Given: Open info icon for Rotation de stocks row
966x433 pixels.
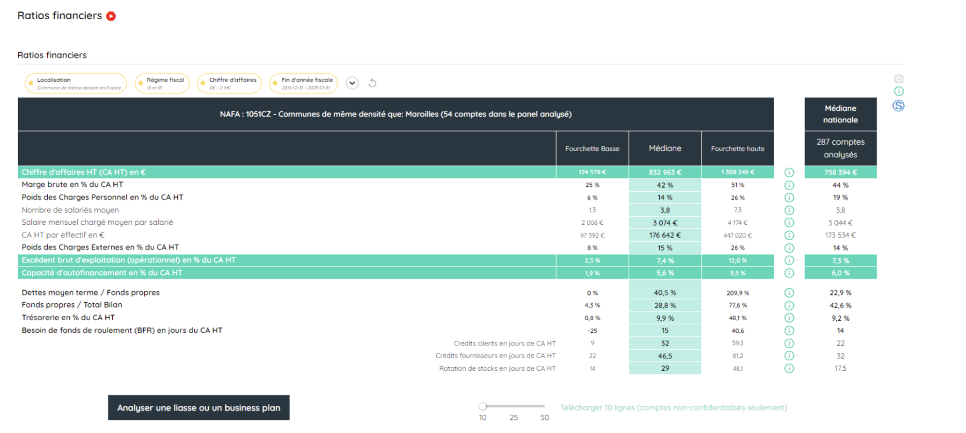Looking at the screenshot, I should coord(789,368).
